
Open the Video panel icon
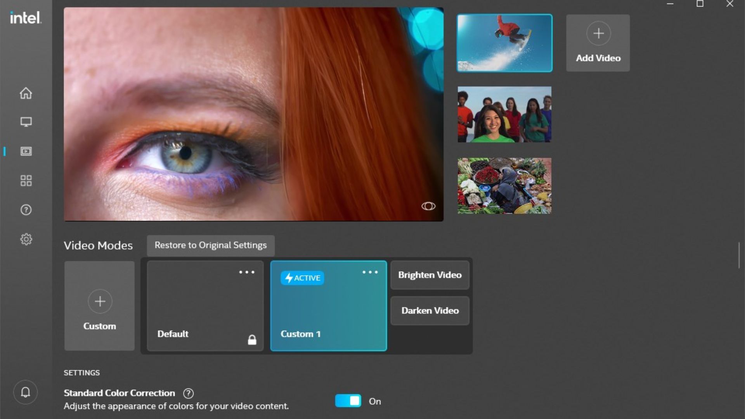[x=26, y=151]
